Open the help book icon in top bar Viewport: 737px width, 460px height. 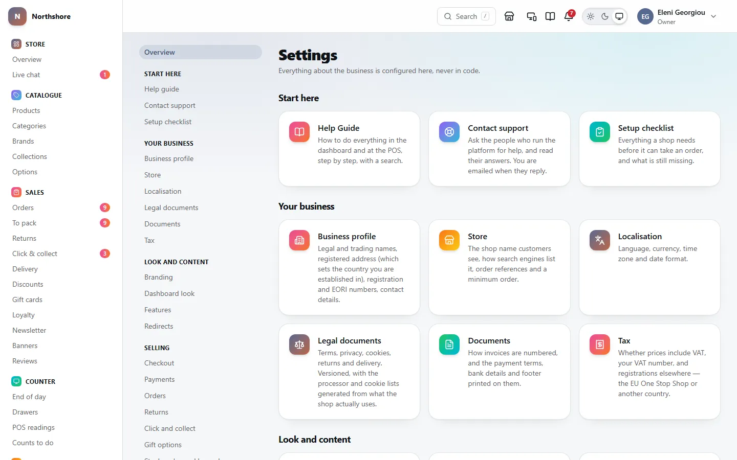(550, 16)
